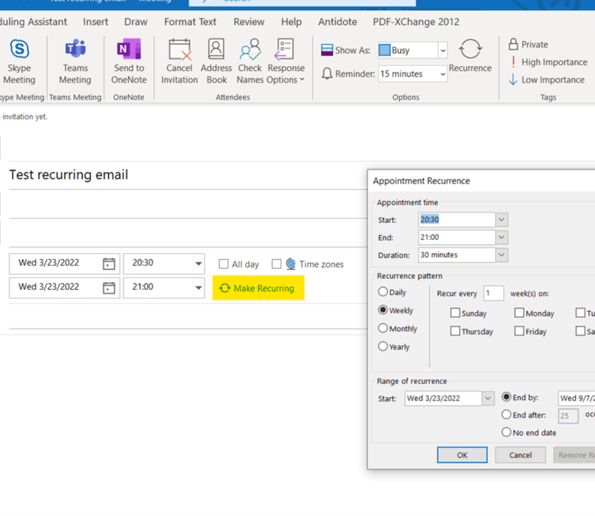The image size is (595, 516).
Task: Add a Teams Meeting
Action: point(75,61)
